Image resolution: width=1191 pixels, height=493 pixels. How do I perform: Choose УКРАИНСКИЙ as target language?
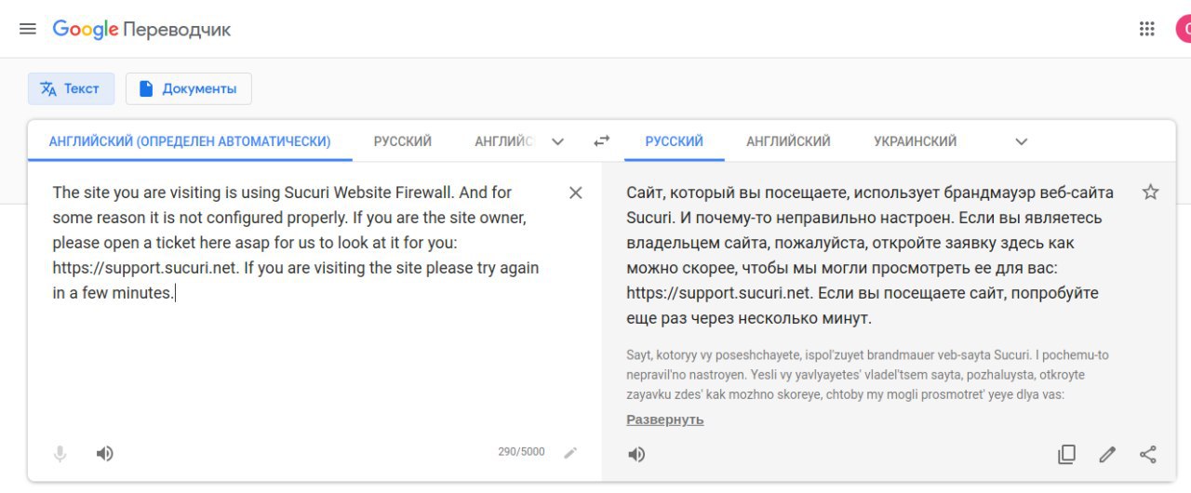(916, 141)
